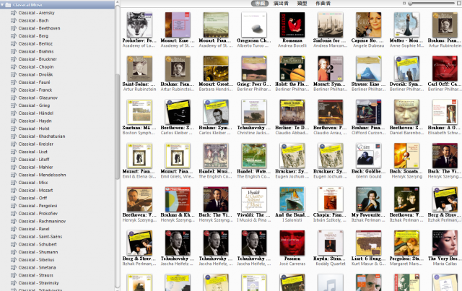Click the playlist icon beside Classical - Khachaturian
Screen dimensions: 462x291
pos(14,136)
